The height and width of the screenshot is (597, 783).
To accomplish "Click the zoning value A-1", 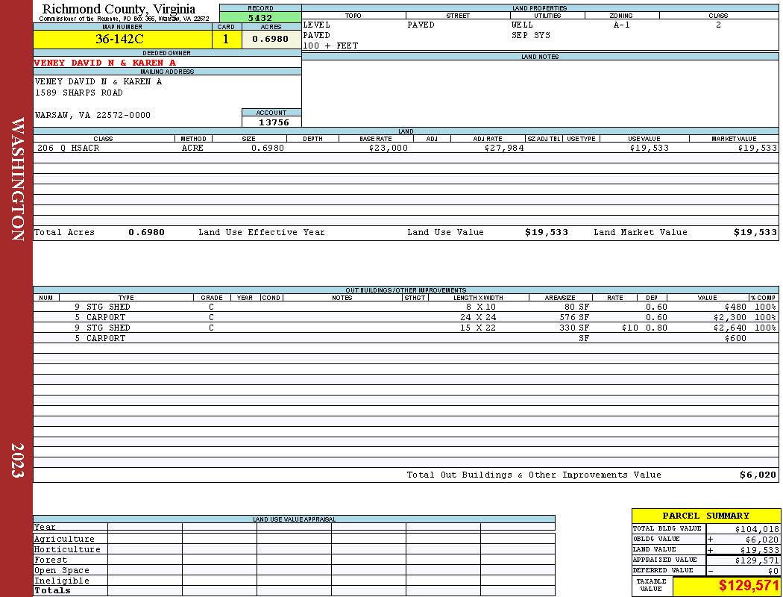I will (622, 25).
